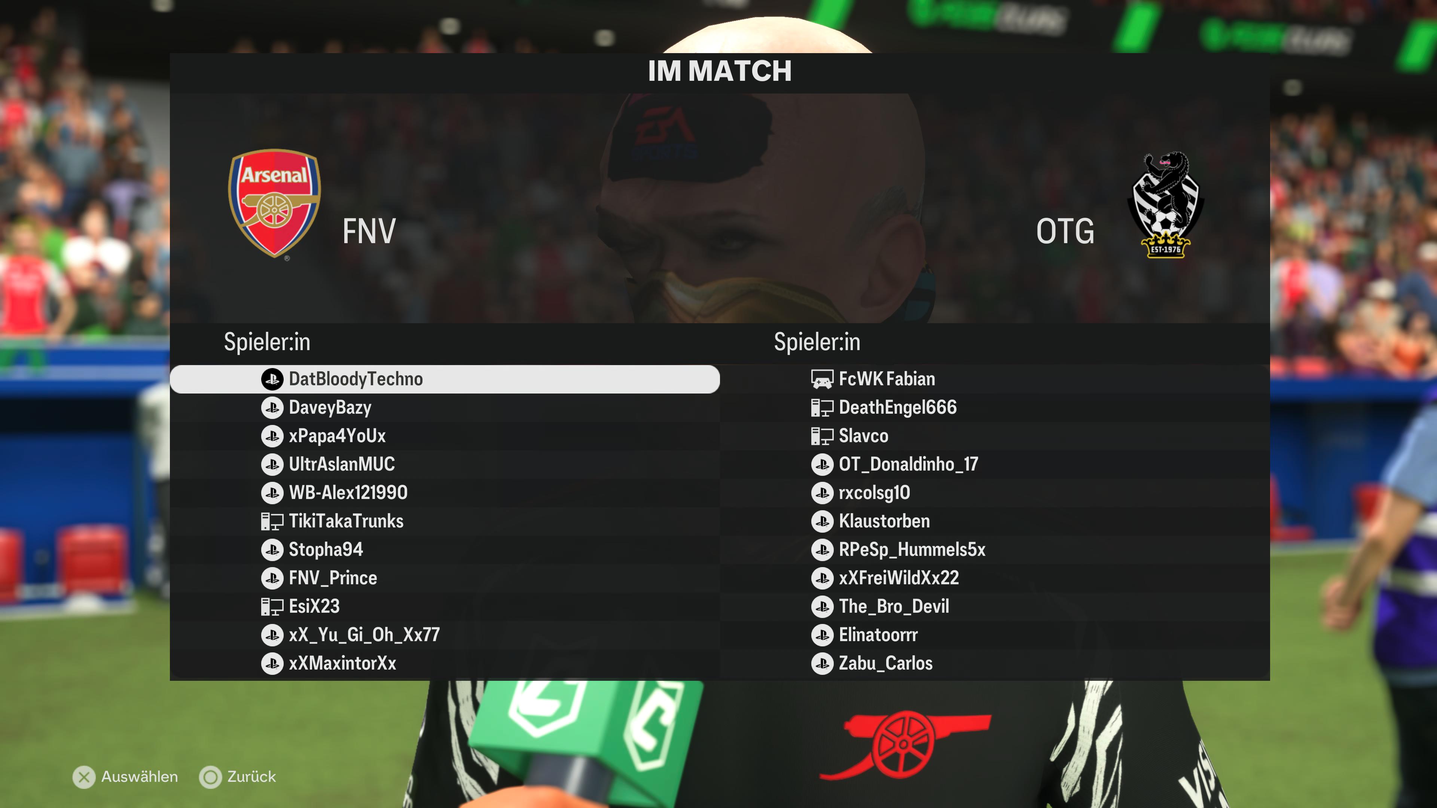Click the controller icon beside FcWK Fabian
1437x808 pixels.
pos(822,379)
